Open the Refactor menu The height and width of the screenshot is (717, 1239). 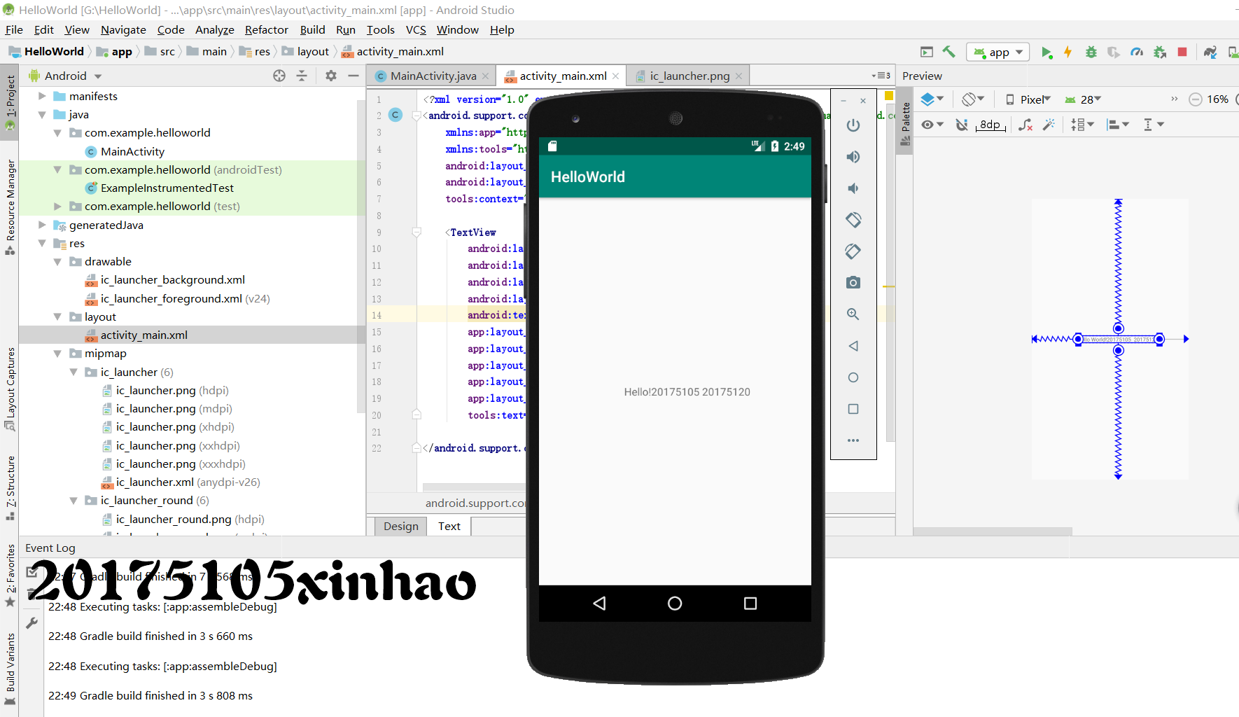[x=266, y=29]
